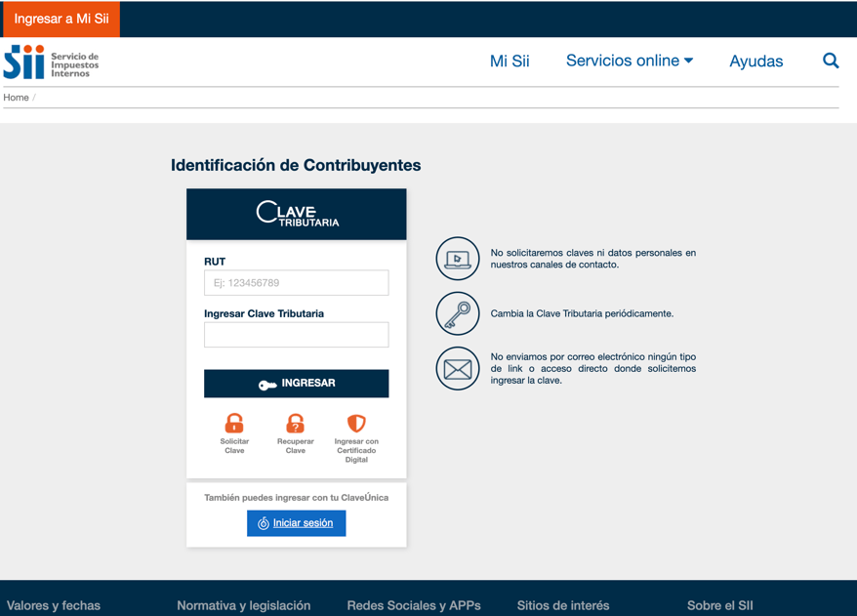Image resolution: width=857 pixels, height=616 pixels.
Task: Click the Certificado Digital shield icon
Action: tap(356, 424)
